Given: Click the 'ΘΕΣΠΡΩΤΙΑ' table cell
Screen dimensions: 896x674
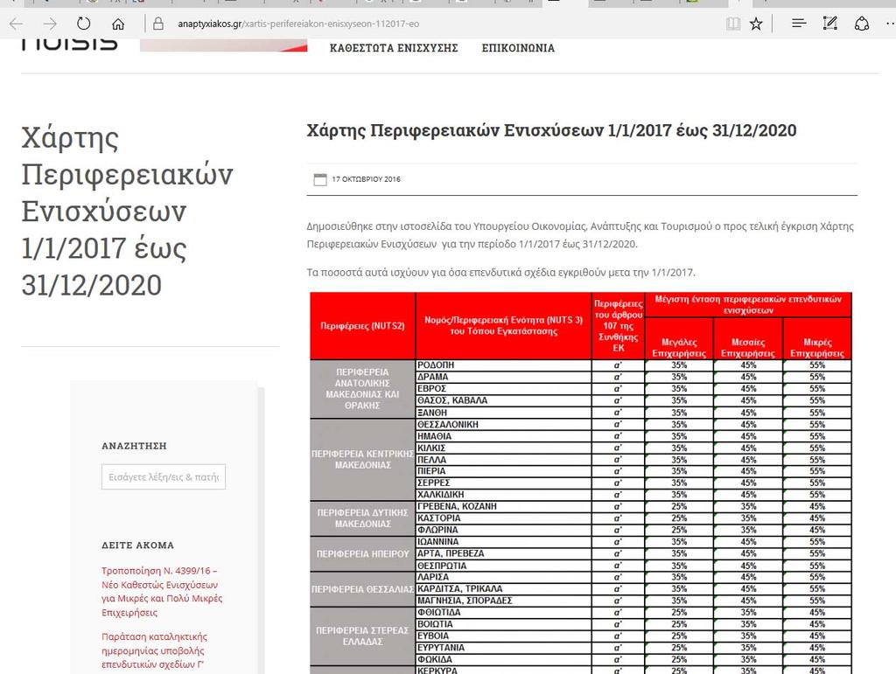Looking at the screenshot, I should pyautogui.click(x=503, y=566).
